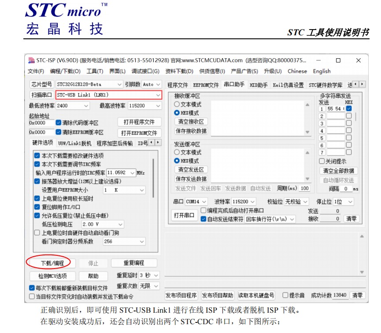Open the 调试接口(G) menu
The width and height of the screenshot is (381, 333).
(x=145, y=71)
